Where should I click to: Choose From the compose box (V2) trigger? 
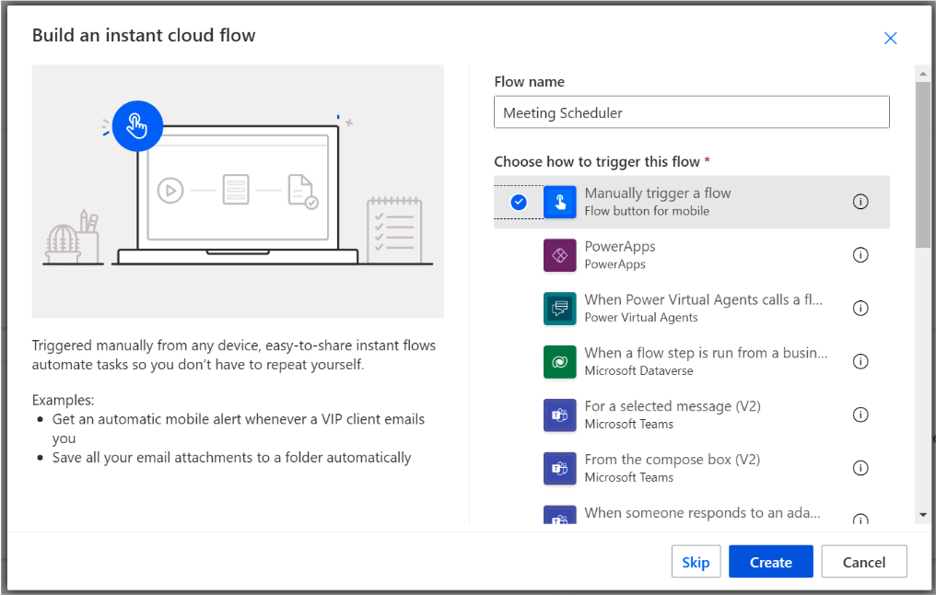(692, 468)
